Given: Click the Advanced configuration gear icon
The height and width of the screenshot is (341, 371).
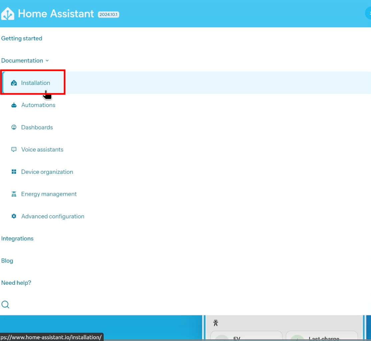Looking at the screenshot, I should 14,216.
